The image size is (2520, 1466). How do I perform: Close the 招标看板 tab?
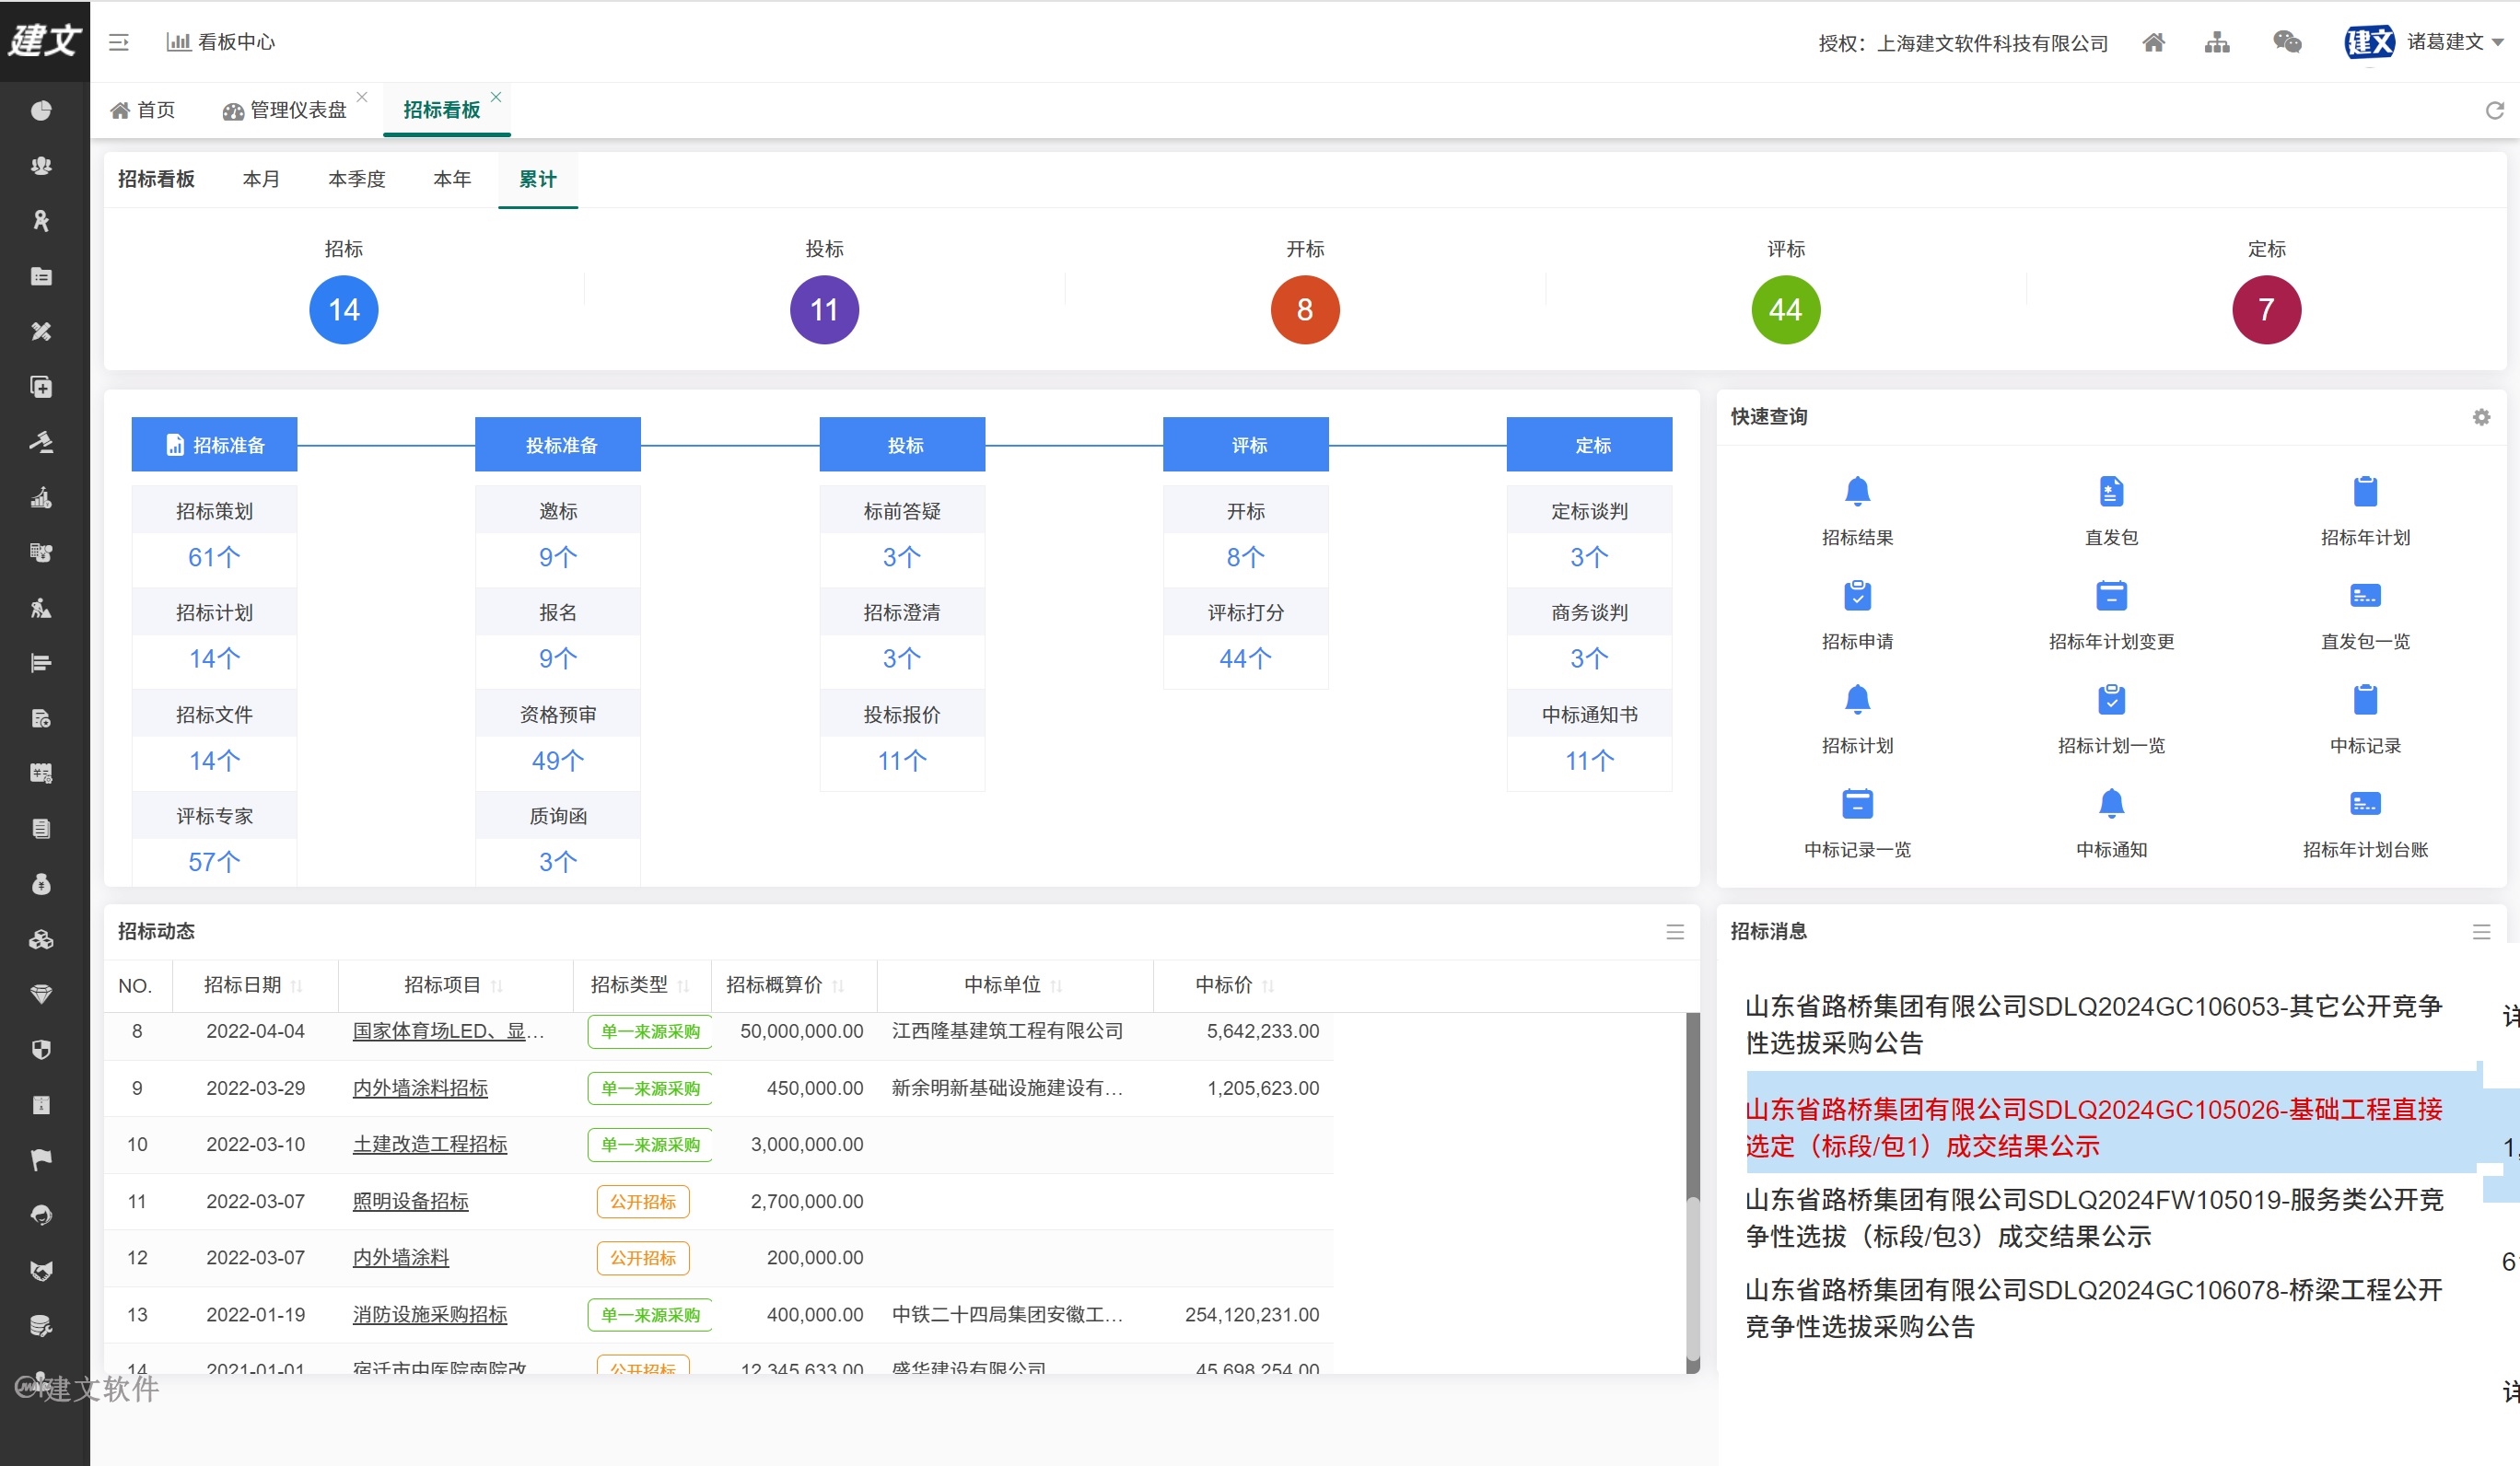tap(496, 97)
